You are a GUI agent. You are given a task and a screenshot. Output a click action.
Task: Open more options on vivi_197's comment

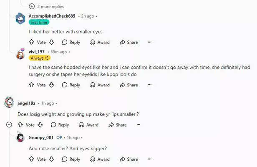149,85
